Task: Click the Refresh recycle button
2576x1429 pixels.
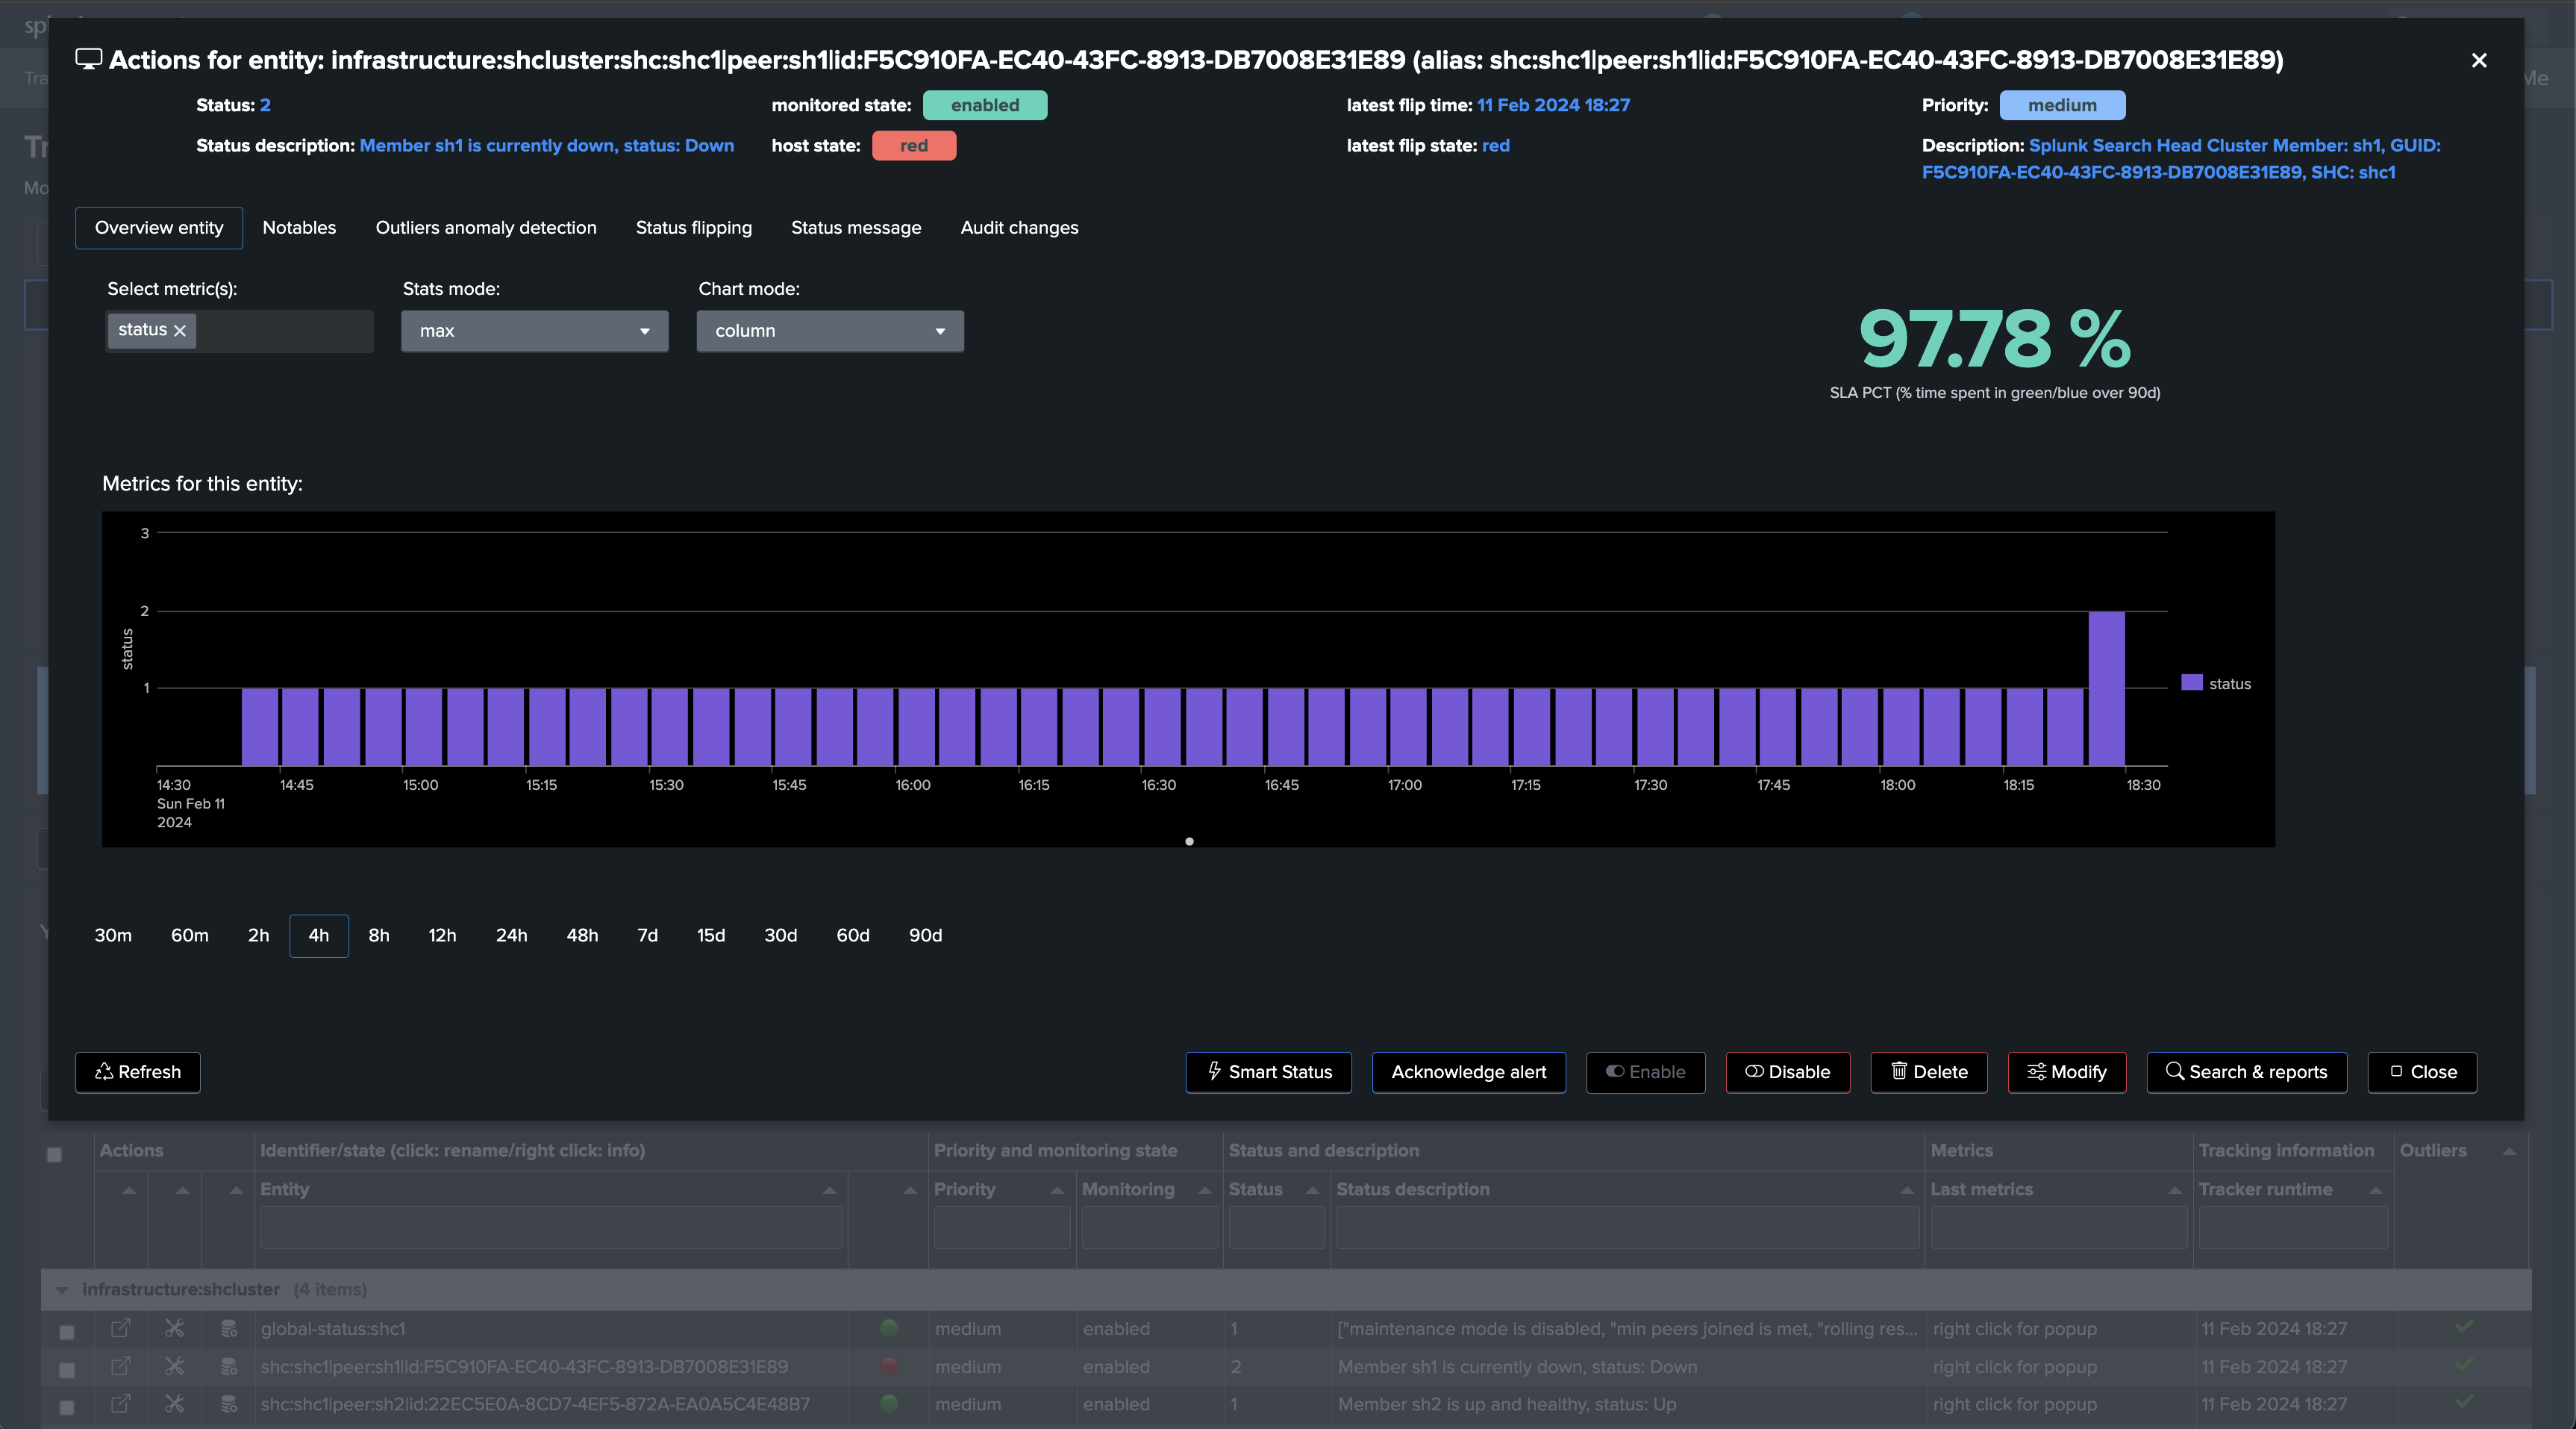Action: 138,1072
